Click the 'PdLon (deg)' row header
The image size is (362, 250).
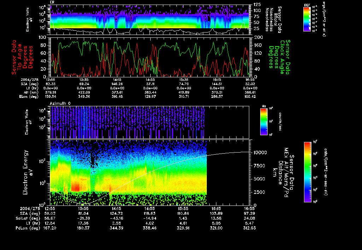click(28, 228)
